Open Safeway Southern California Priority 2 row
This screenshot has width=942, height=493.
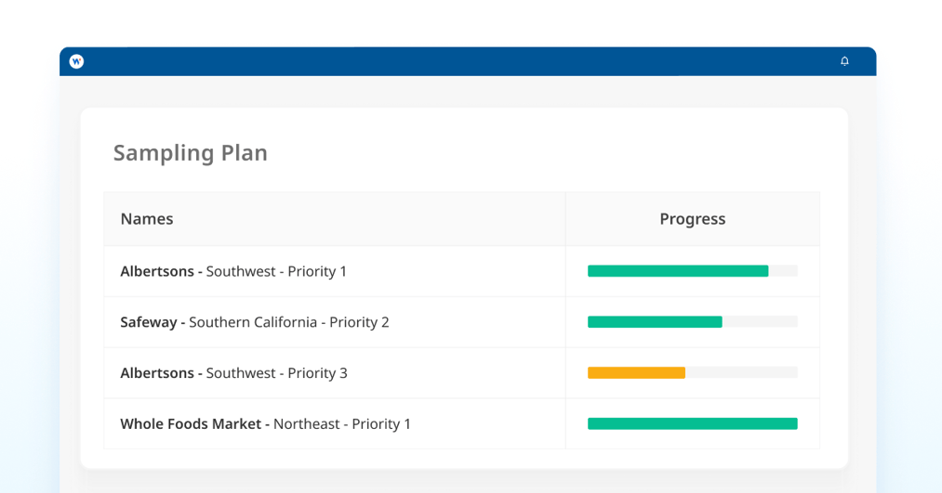point(255,322)
